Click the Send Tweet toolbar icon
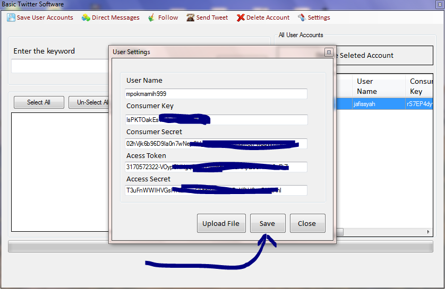This screenshot has height=289, width=445. 190,17
